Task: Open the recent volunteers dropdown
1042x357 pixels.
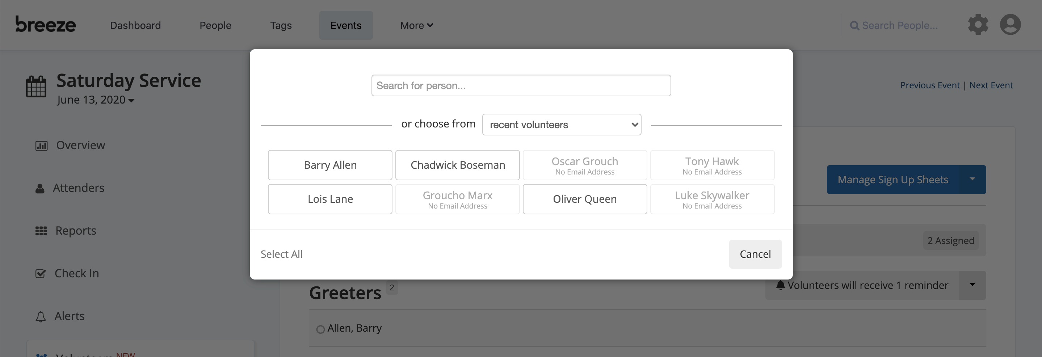Action: pos(562,125)
